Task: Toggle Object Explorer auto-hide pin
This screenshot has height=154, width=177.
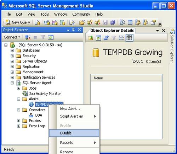Action: tap(73, 30)
